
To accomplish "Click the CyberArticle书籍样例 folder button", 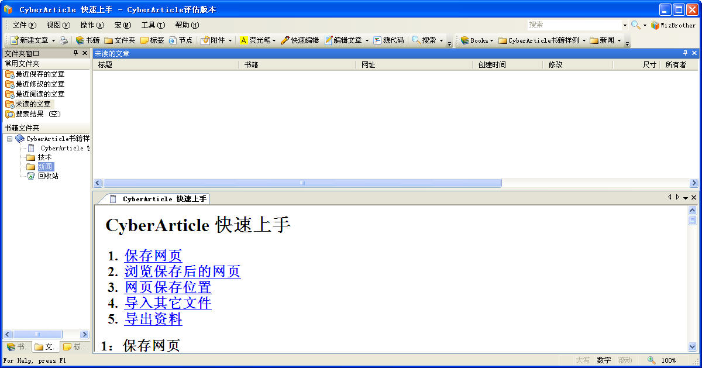I will [x=539, y=40].
